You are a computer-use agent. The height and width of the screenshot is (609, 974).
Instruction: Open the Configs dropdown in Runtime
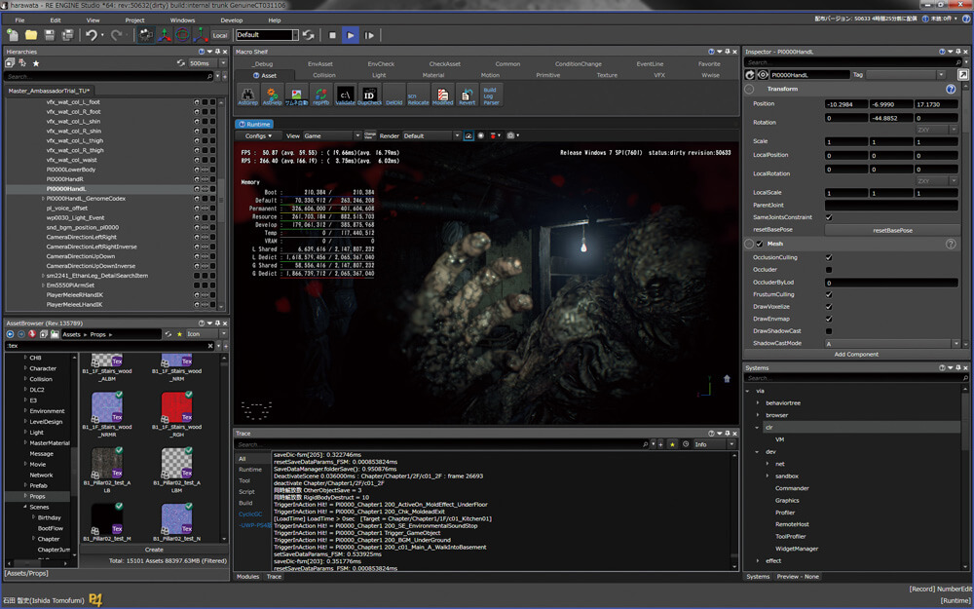[259, 136]
